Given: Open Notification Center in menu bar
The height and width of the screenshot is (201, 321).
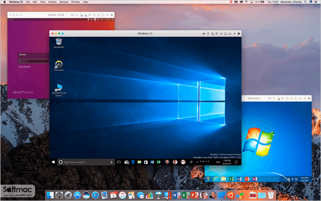Looking at the screenshot, I should (x=316, y=2).
